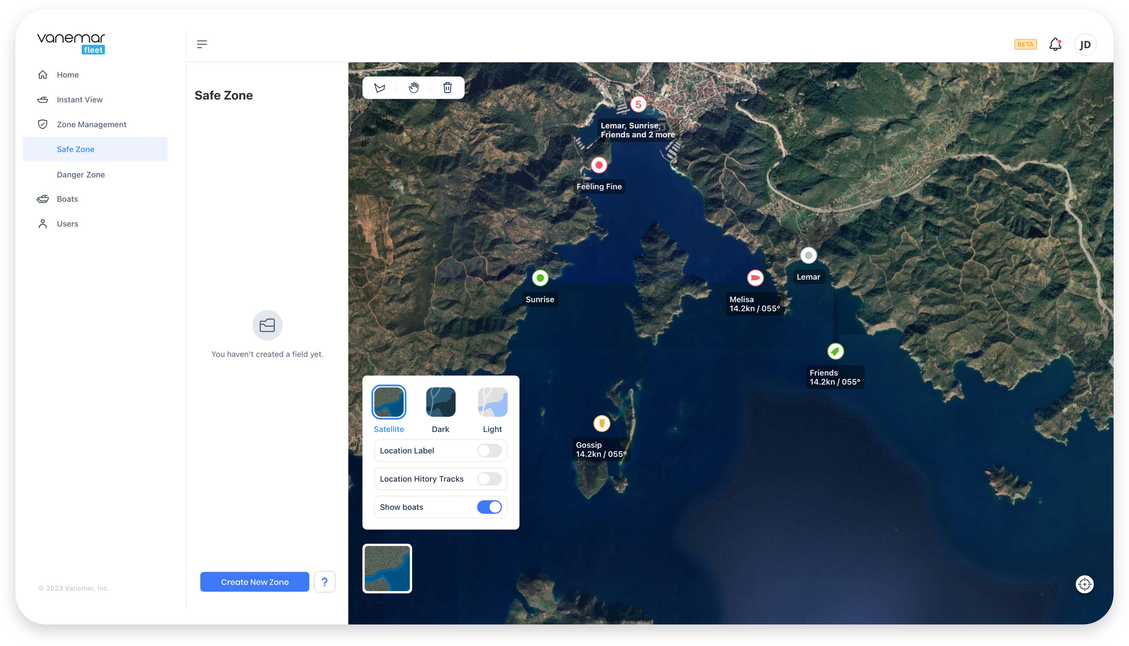Open Danger Zone submenu item
This screenshot has width=1129, height=646.
[95, 174]
